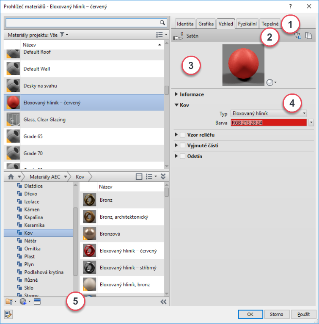
Task: Switch to the Identita tab
Action: pyautogui.click(x=185, y=24)
